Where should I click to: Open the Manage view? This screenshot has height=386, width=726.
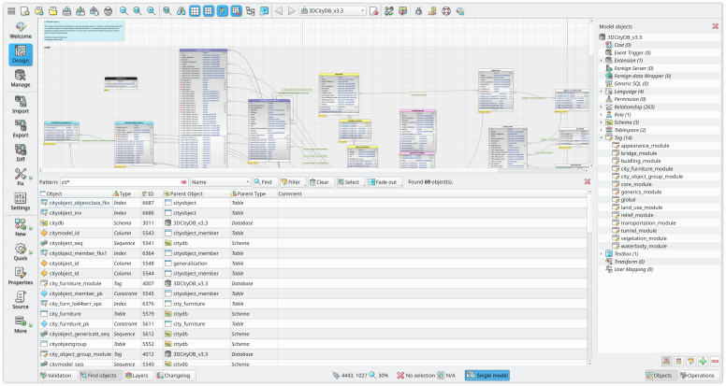21,79
